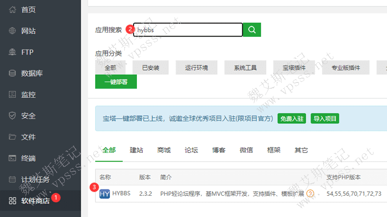Click the app search field containing hybbs
Screen dimensions: 387x217
[189, 30]
